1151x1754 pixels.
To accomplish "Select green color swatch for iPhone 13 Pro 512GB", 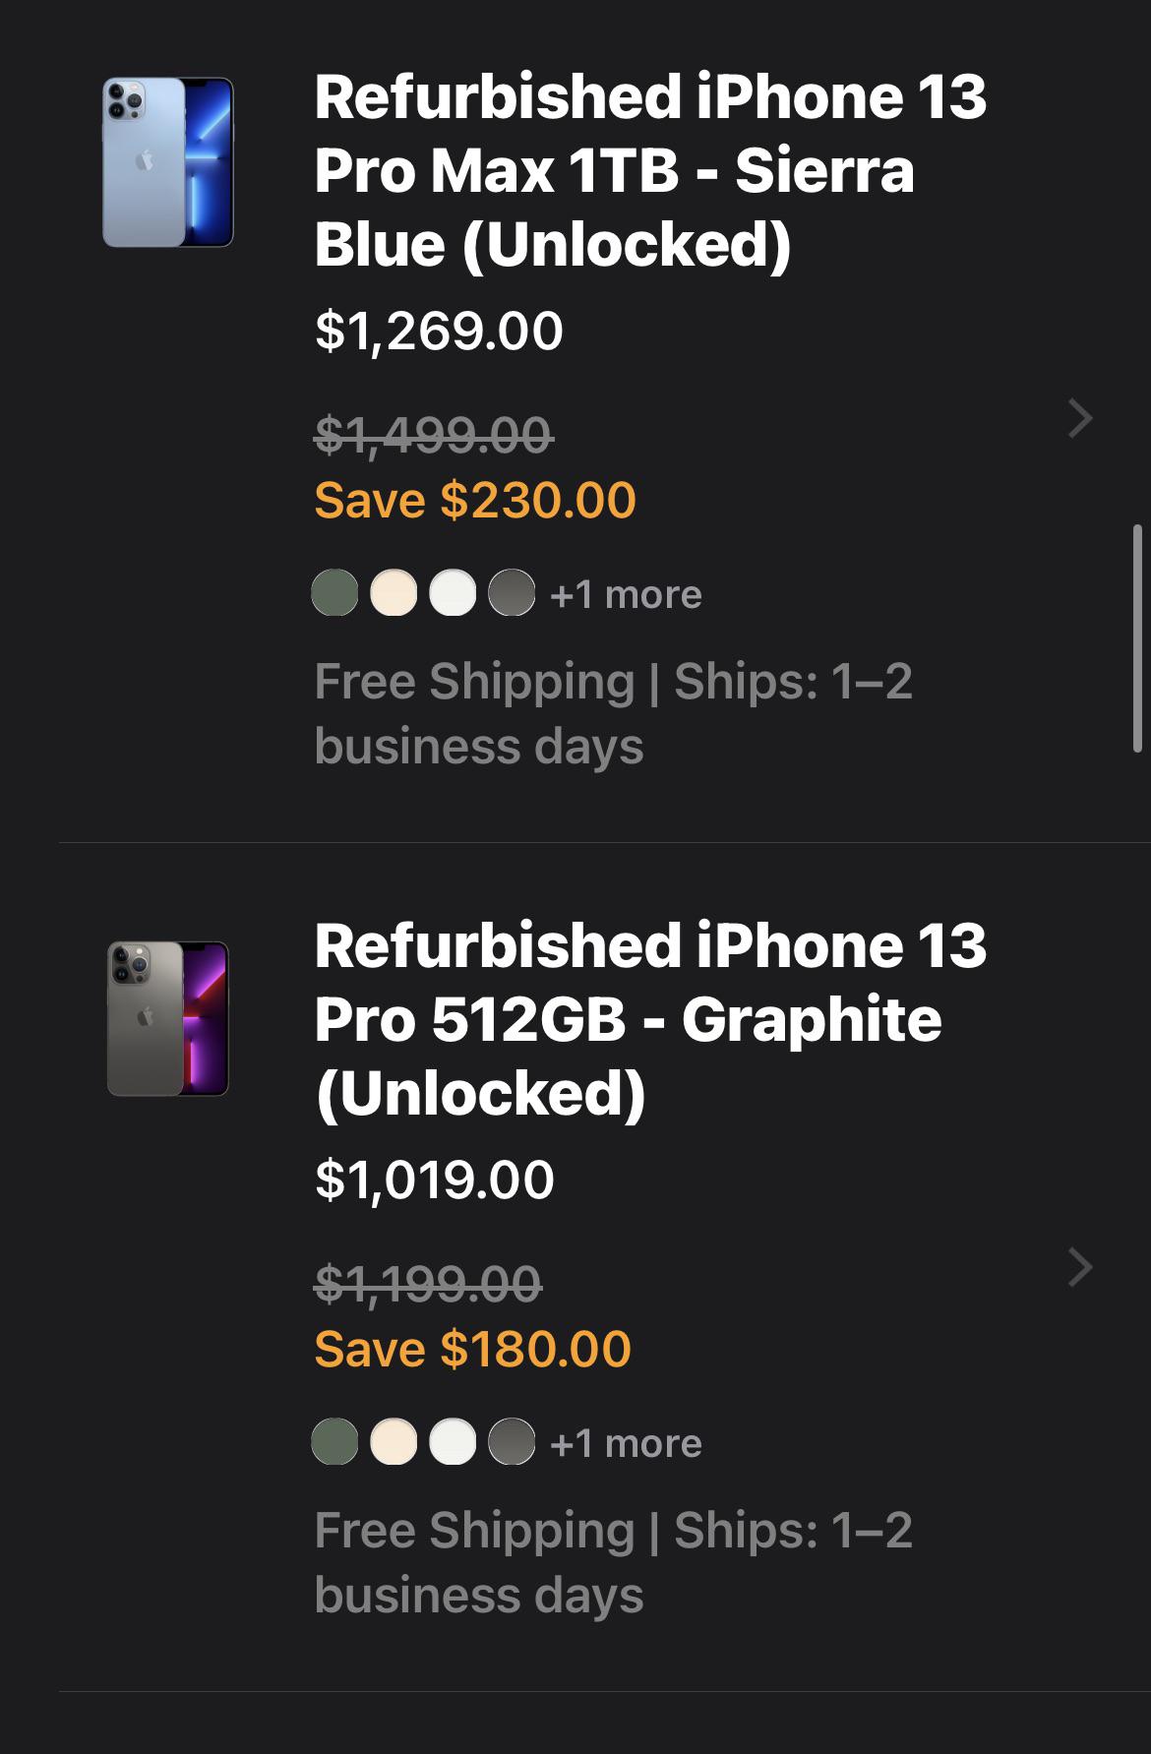I will 334,1442.
